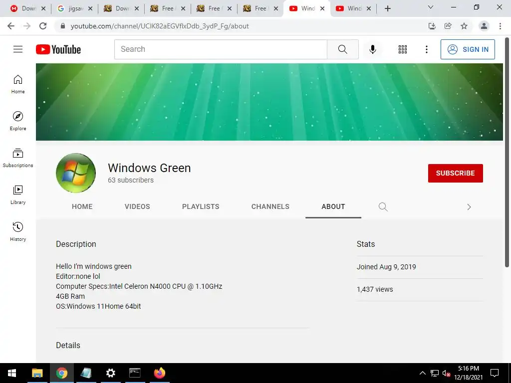This screenshot has width=511, height=383.
Task: Open Subscriptions in the sidebar
Action: pos(18,158)
